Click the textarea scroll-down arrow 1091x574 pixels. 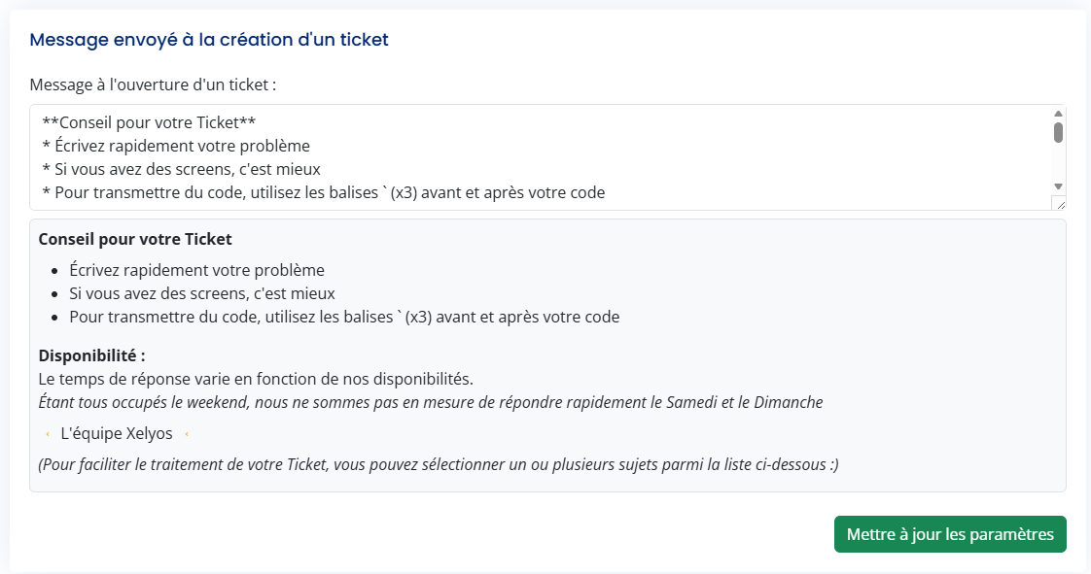point(1058,185)
